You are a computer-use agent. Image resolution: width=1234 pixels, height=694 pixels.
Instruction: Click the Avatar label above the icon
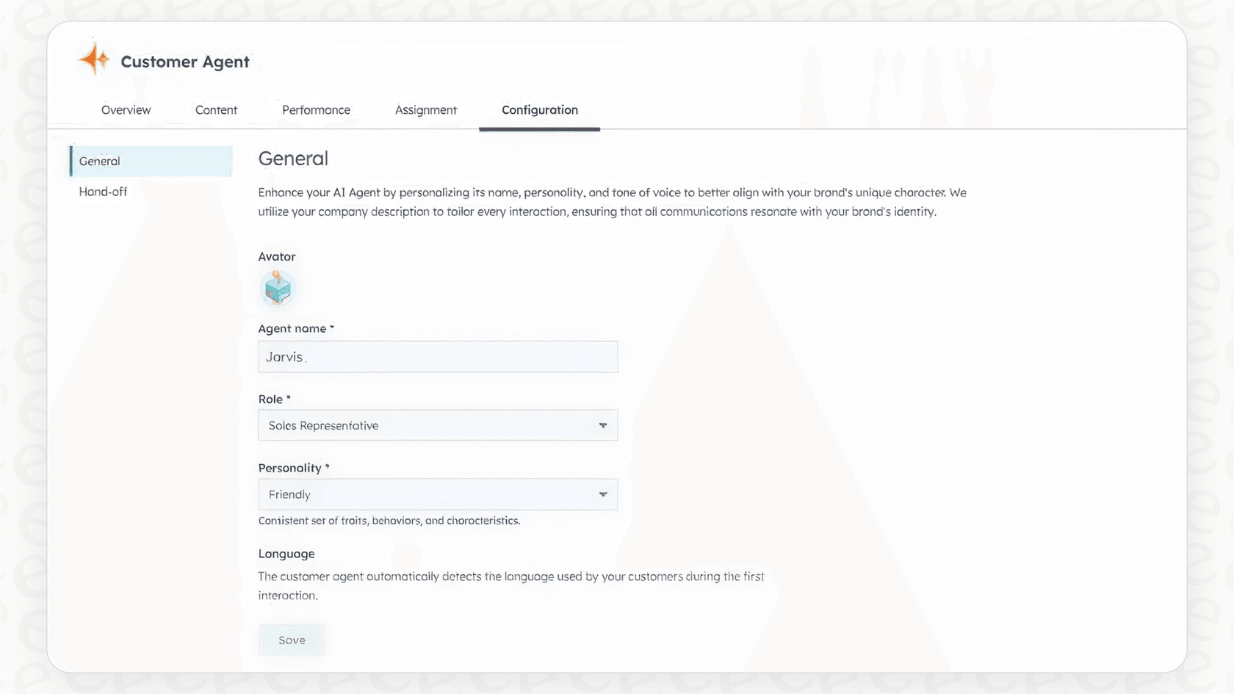pos(276,256)
